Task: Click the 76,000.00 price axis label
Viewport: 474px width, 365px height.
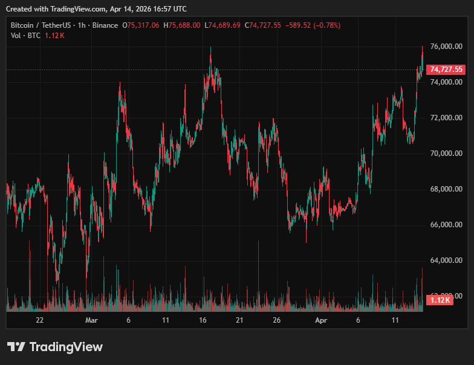Action: pyautogui.click(x=446, y=47)
